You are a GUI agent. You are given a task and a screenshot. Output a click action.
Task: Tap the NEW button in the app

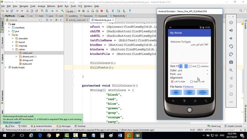[176, 92]
